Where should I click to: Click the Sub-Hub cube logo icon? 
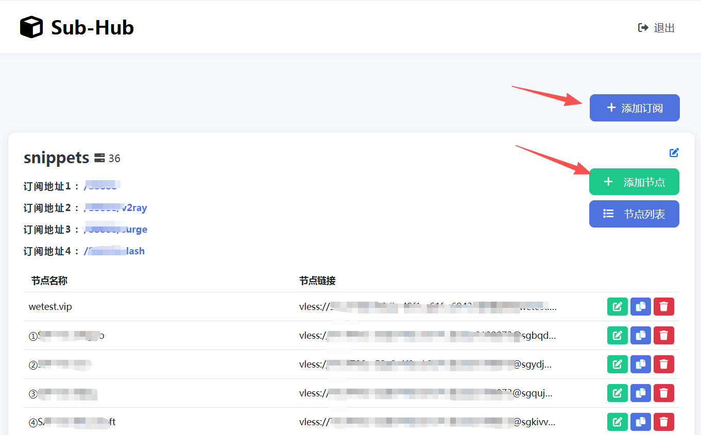point(31,27)
